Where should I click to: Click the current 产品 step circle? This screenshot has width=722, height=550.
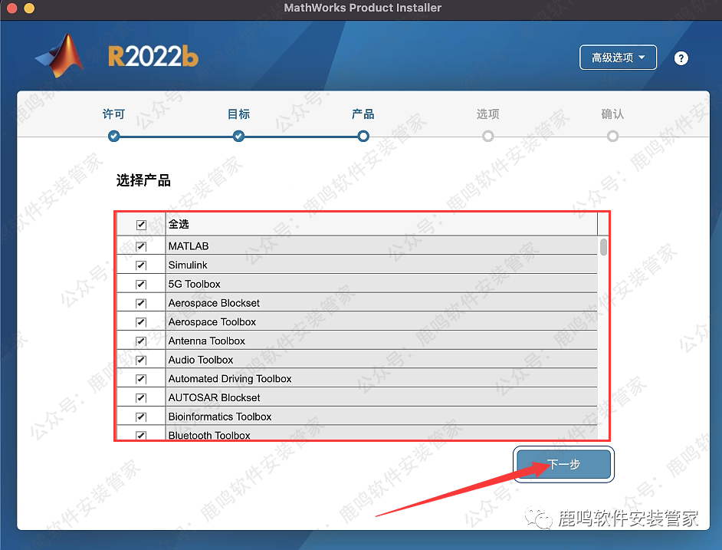[x=363, y=137]
